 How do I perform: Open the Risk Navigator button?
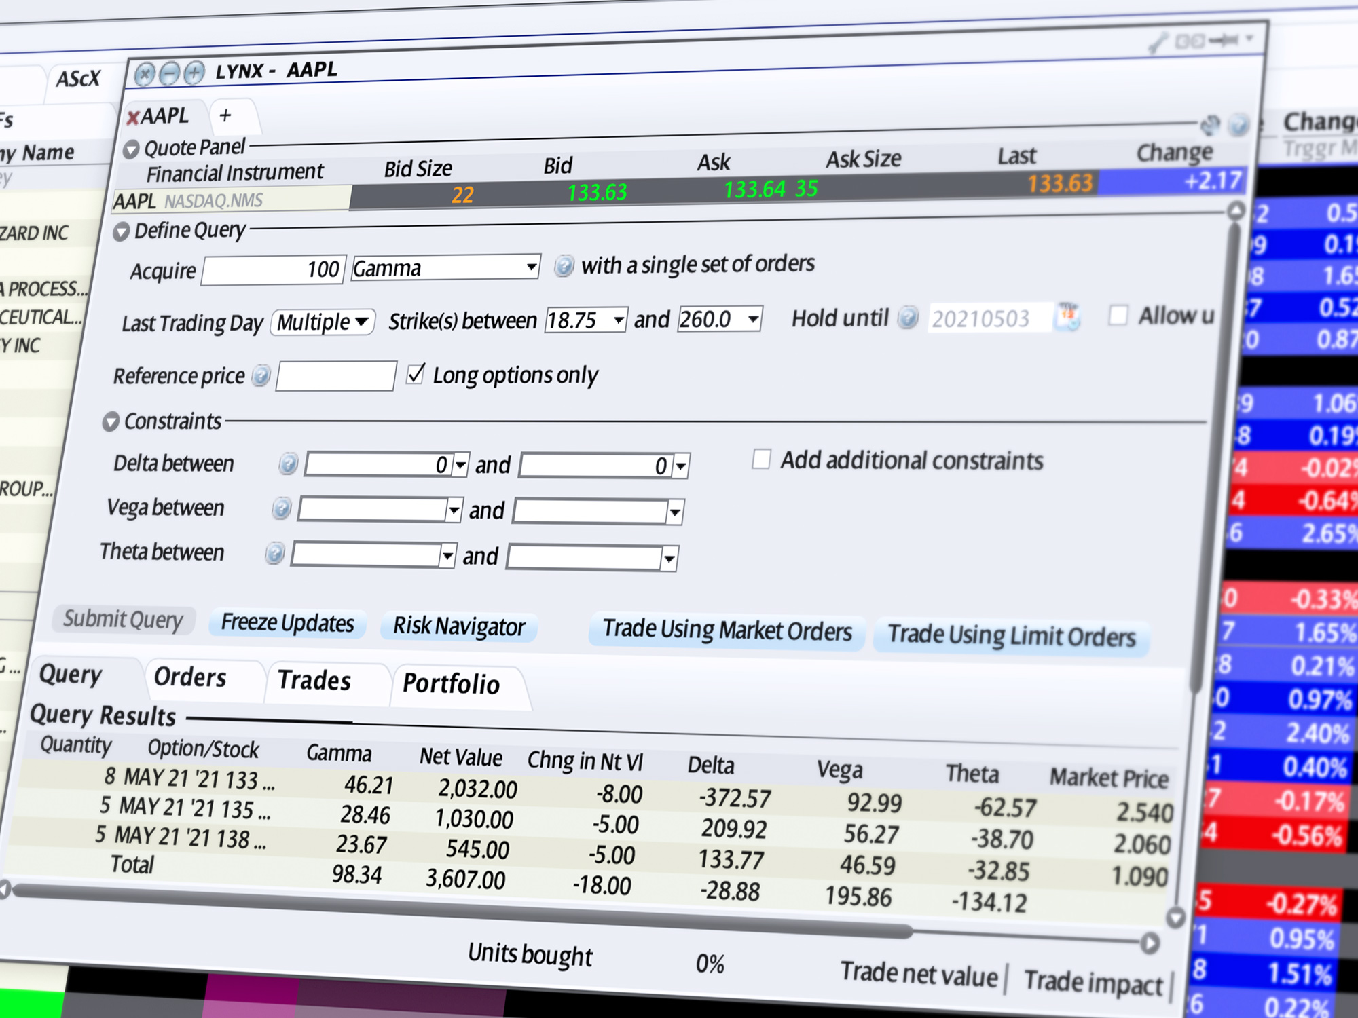[459, 626]
